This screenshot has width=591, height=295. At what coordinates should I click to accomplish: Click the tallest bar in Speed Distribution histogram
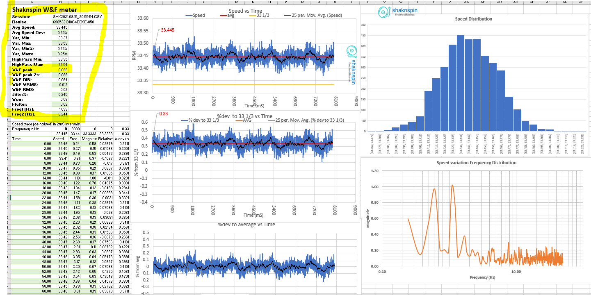click(461, 83)
